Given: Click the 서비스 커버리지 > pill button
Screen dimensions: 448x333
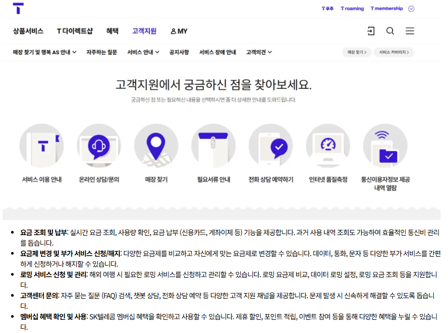Looking at the screenshot, I should pos(394,52).
